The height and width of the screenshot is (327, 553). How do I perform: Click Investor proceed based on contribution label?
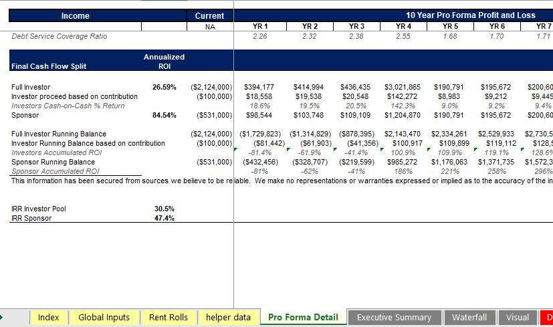(74, 97)
